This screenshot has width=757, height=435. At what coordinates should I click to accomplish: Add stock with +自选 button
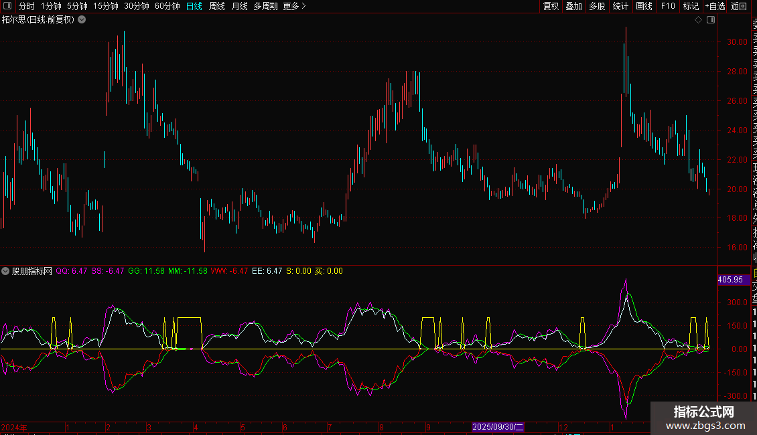pos(715,6)
